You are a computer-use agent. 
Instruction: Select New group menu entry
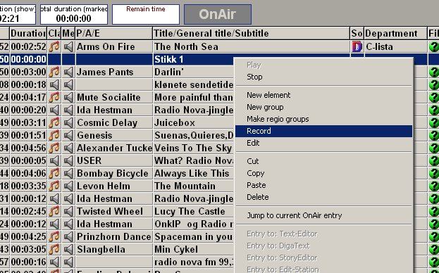[x=323, y=107]
